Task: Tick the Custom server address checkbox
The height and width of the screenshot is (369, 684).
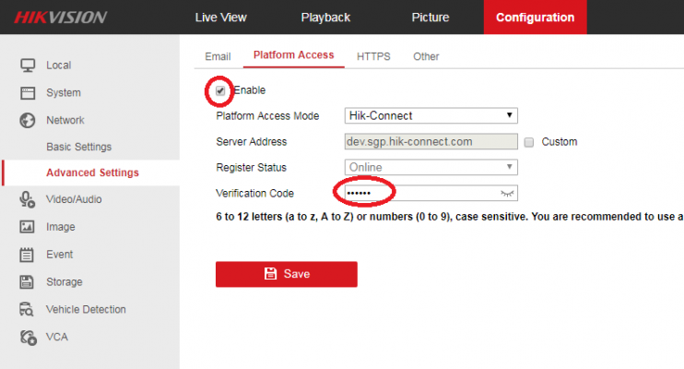Action: point(529,142)
